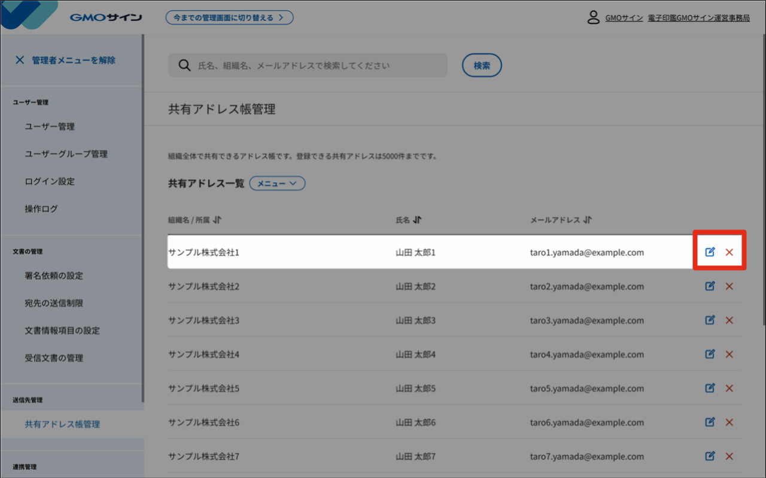
Task: Open the メニュー dropdown
Action: pyautogui.click(x=277, y=183)
